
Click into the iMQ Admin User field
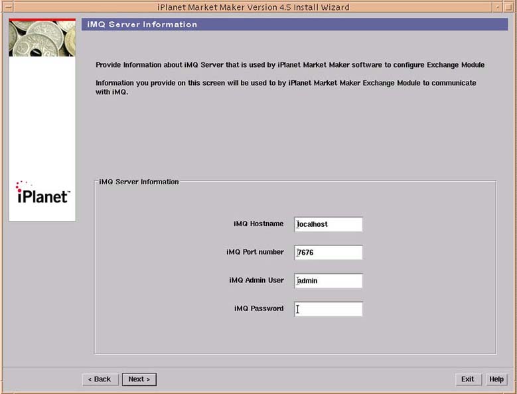[x=329, y=281]
